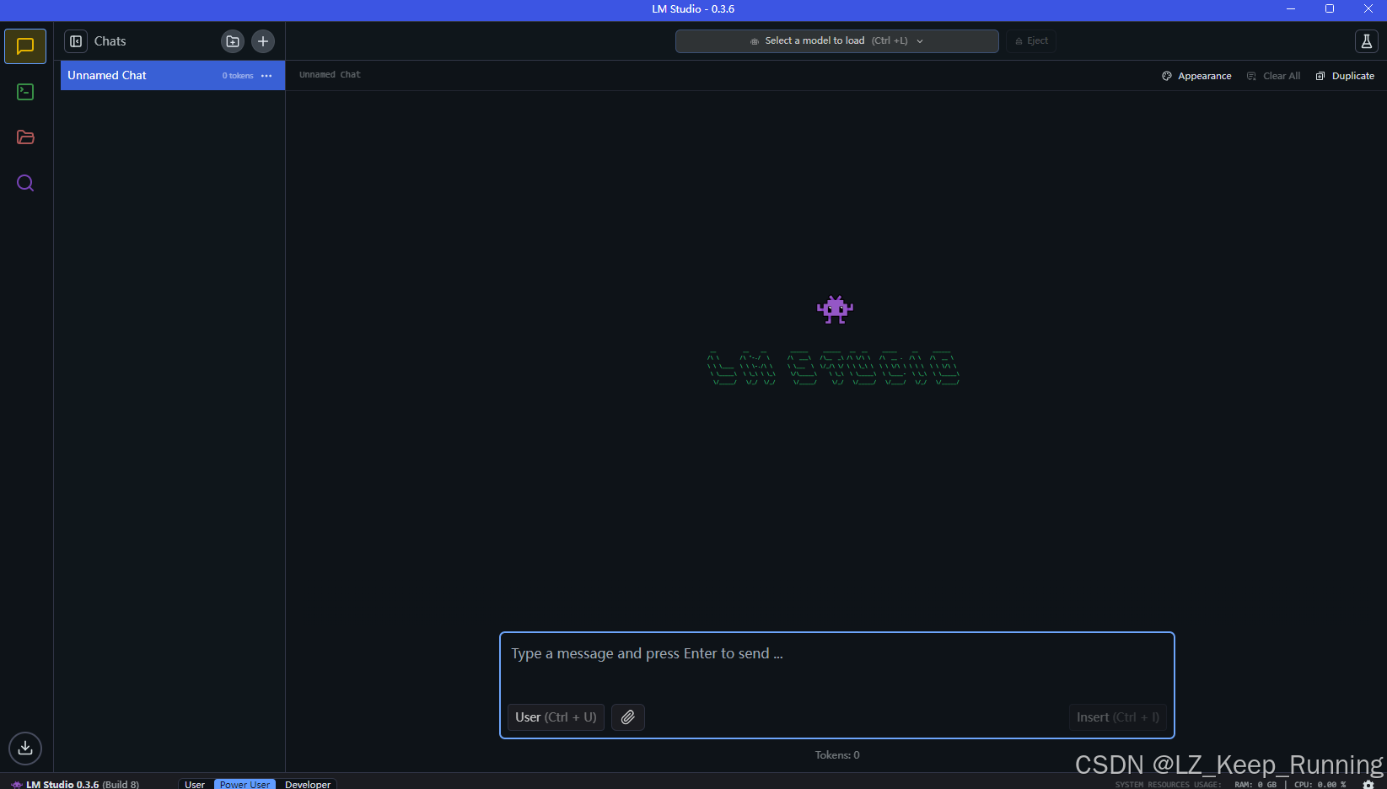Screen dimensions: 1387x789
Task: Open the flask settings panel icon
Action: pos(1366,41)
